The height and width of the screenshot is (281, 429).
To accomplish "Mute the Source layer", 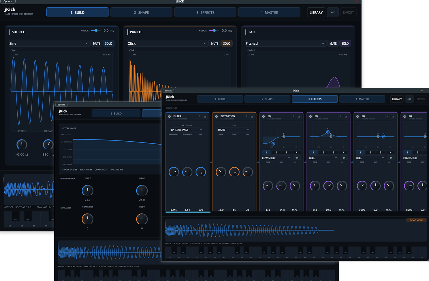I will (97, 44).
